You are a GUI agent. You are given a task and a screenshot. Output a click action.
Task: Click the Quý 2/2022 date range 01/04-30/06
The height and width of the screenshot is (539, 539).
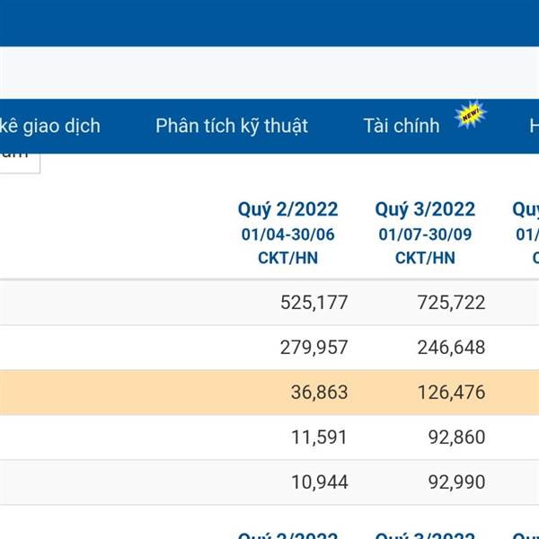click(287, 234)
